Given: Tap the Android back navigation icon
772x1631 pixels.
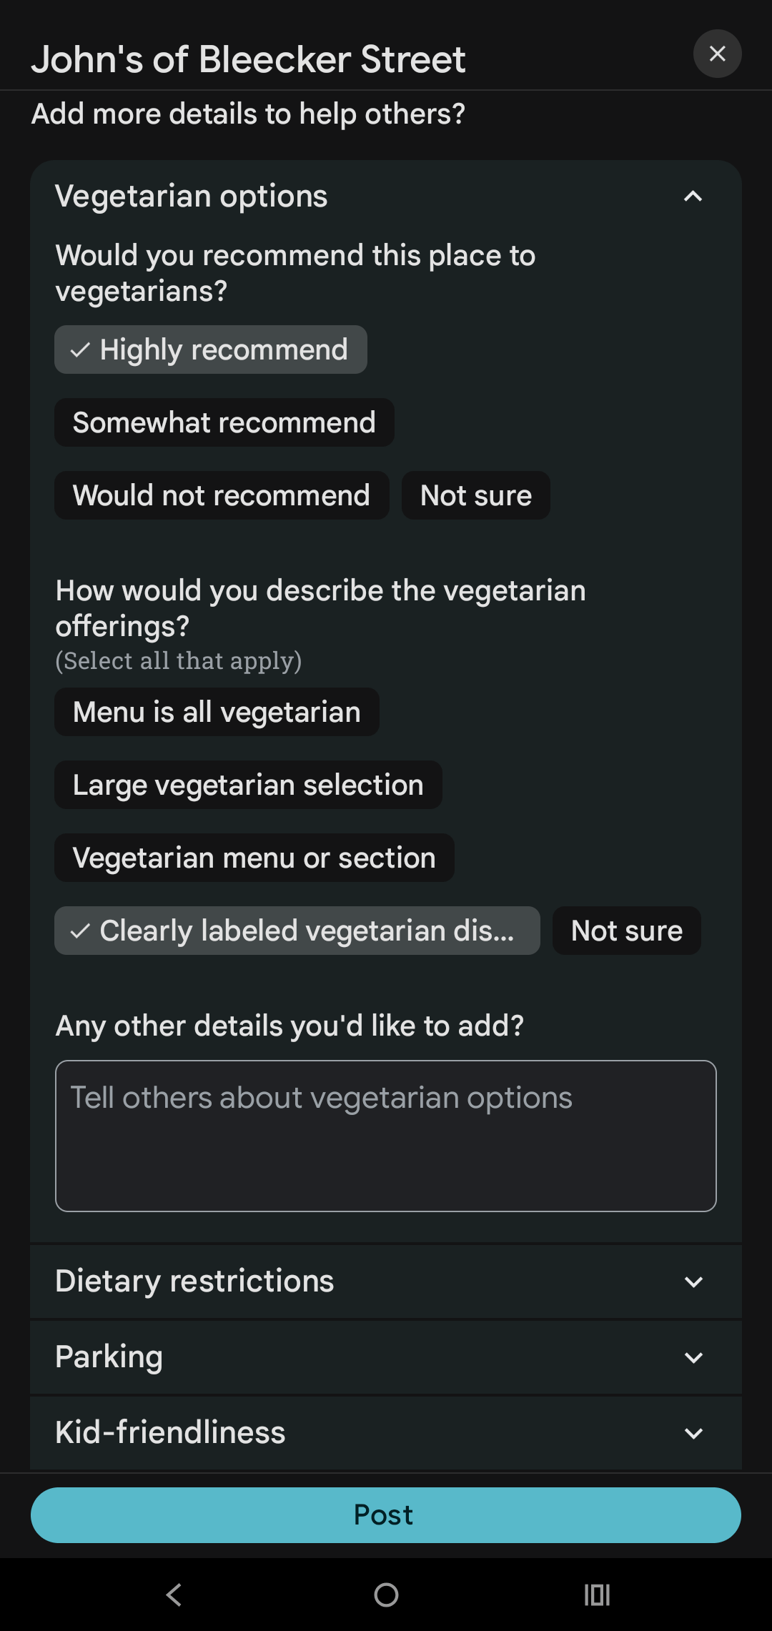Looking at the screenshot, I should [x=174, y=1595].
